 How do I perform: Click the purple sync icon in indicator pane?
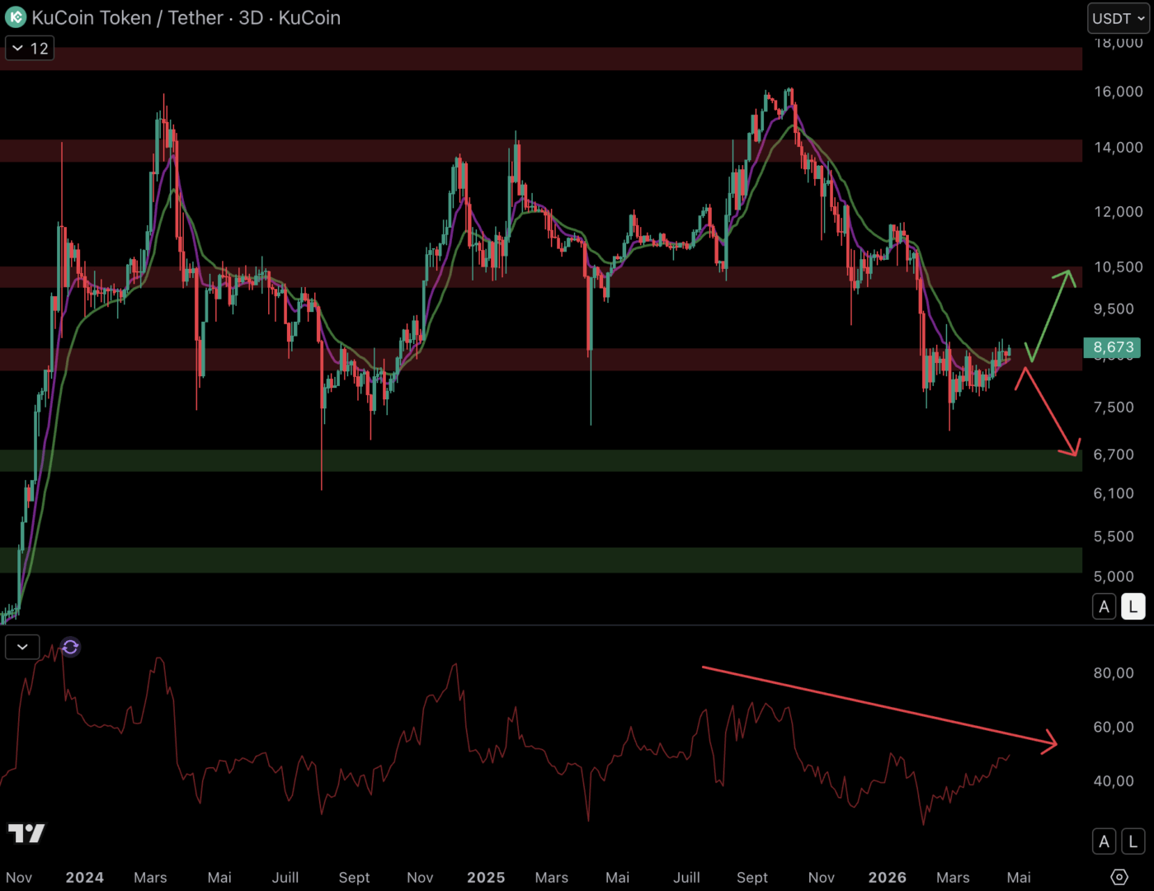coord(71,648)
